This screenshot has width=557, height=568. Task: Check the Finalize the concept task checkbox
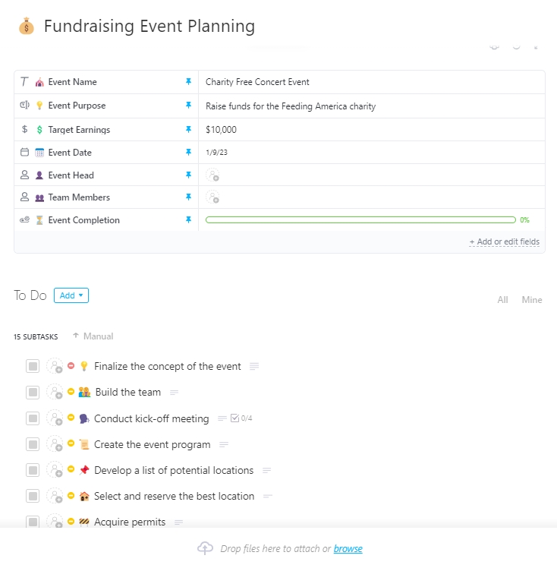(x=33, y=367)
